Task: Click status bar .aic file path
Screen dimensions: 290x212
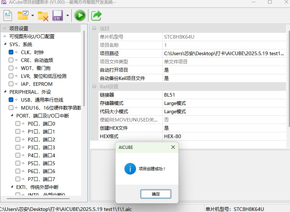Action: [66, 209]
